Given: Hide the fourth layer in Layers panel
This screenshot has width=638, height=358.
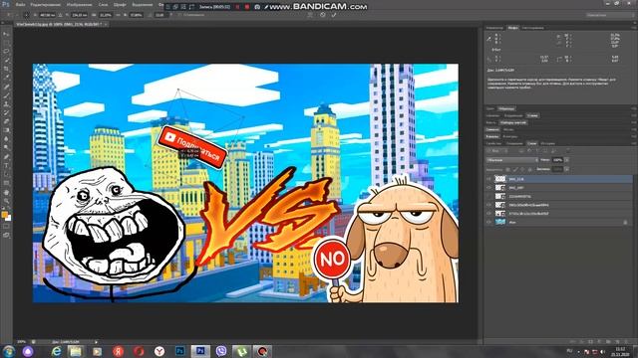Looking at the screenshot, I should click(x=488, y=205).
